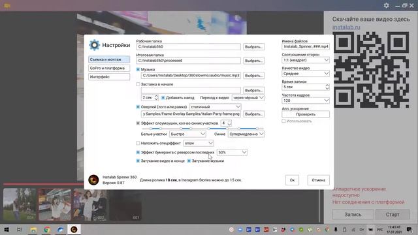The width and height of the screenshot is (418, 235).
Task: Click the taskbar clock showing 17.07.2021
Action: pyautogui.click(x=394, y=229)
